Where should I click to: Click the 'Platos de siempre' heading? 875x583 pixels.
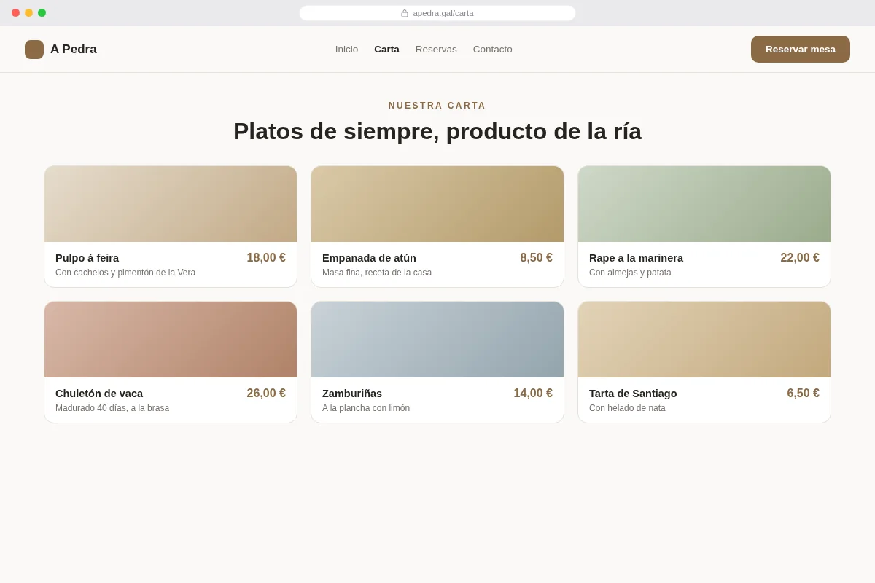click(x=437, y=131)
